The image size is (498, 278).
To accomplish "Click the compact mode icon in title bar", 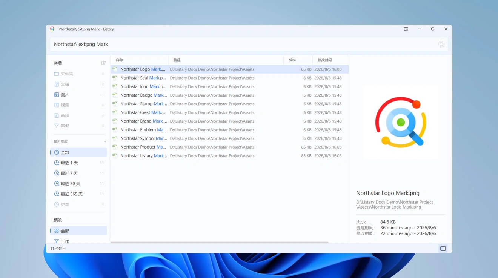I will pyautogui.click(x=406, y=29).
